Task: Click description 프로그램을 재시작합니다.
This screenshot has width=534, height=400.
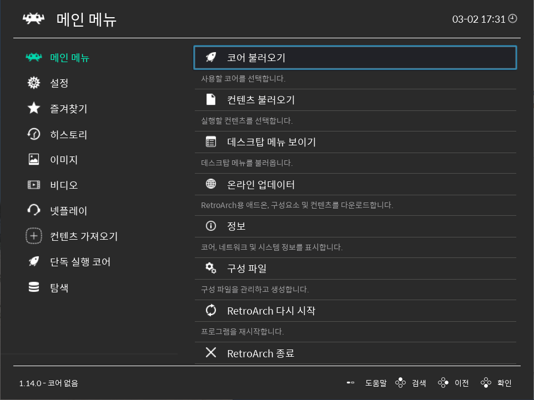Action: click(242, 332)
